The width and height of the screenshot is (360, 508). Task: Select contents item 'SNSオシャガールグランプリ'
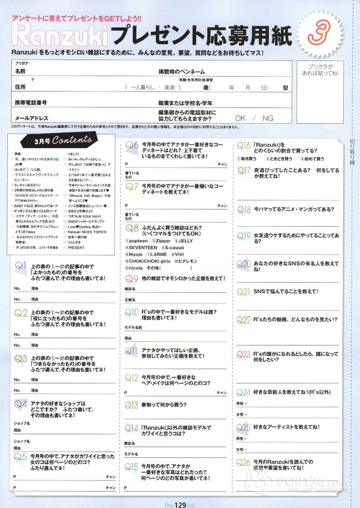pyautogui.click(x=84, y=222)
